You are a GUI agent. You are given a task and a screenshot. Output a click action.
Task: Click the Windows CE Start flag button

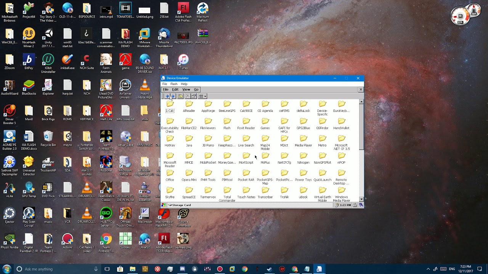coord(164,205)
